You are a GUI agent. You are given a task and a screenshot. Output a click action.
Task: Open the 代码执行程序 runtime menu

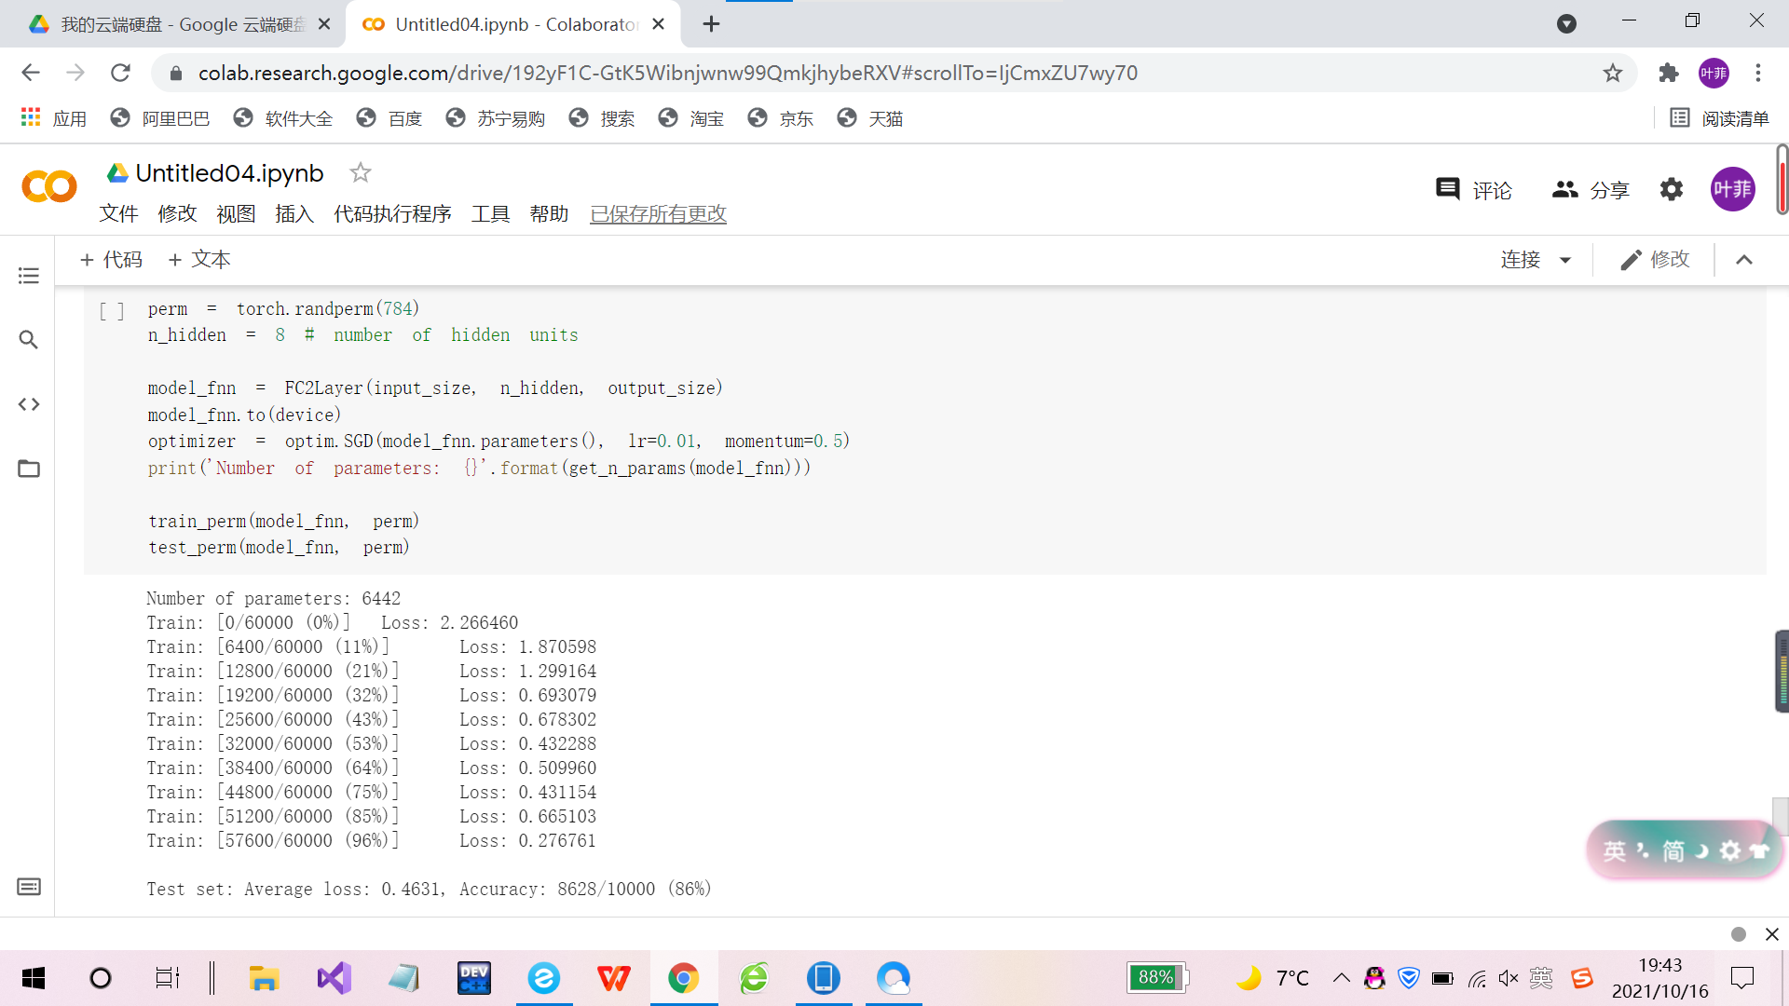392,214
